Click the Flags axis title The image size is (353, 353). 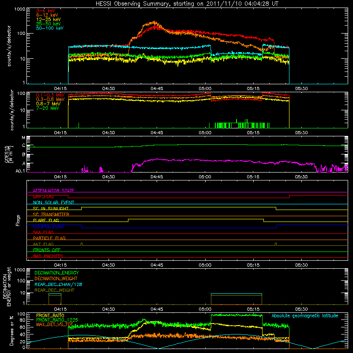[18, 220]
